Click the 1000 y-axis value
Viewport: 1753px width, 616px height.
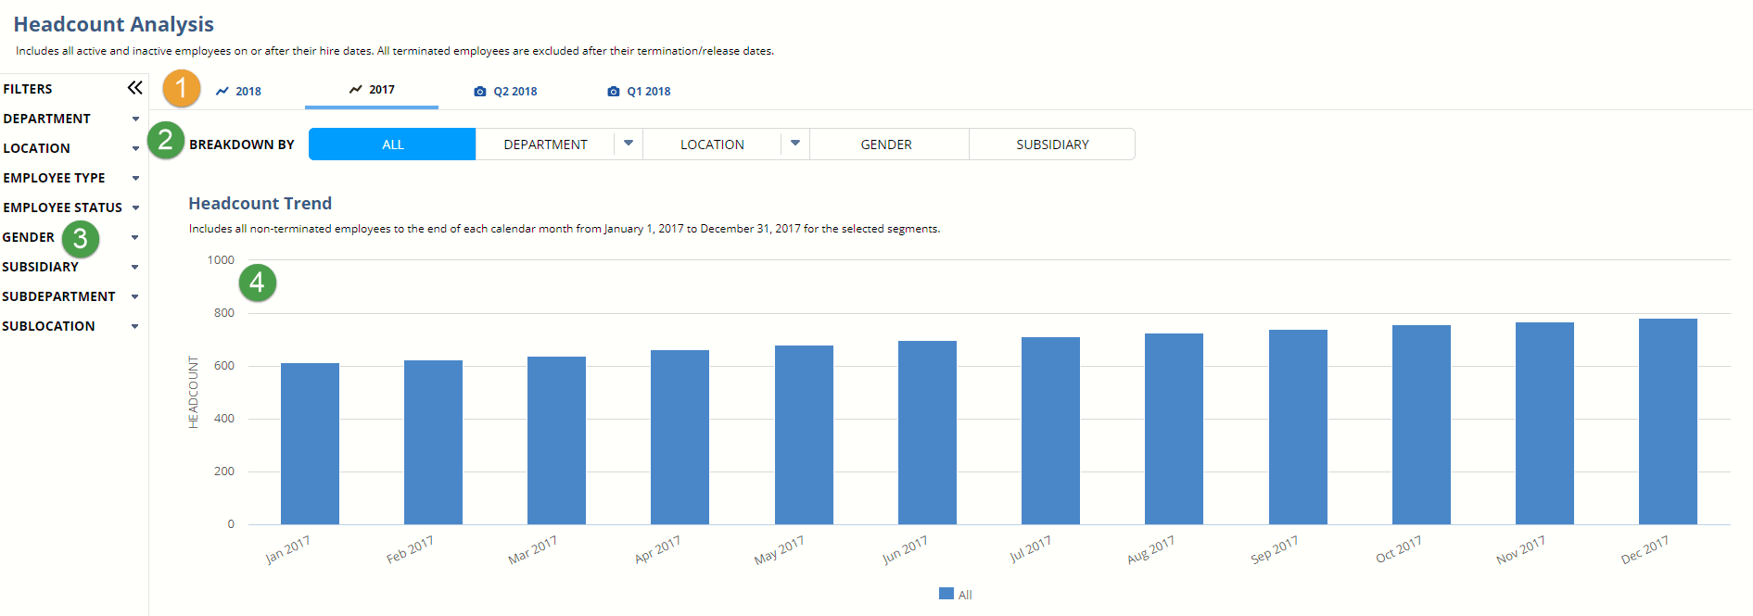click(x=221, y=260)
